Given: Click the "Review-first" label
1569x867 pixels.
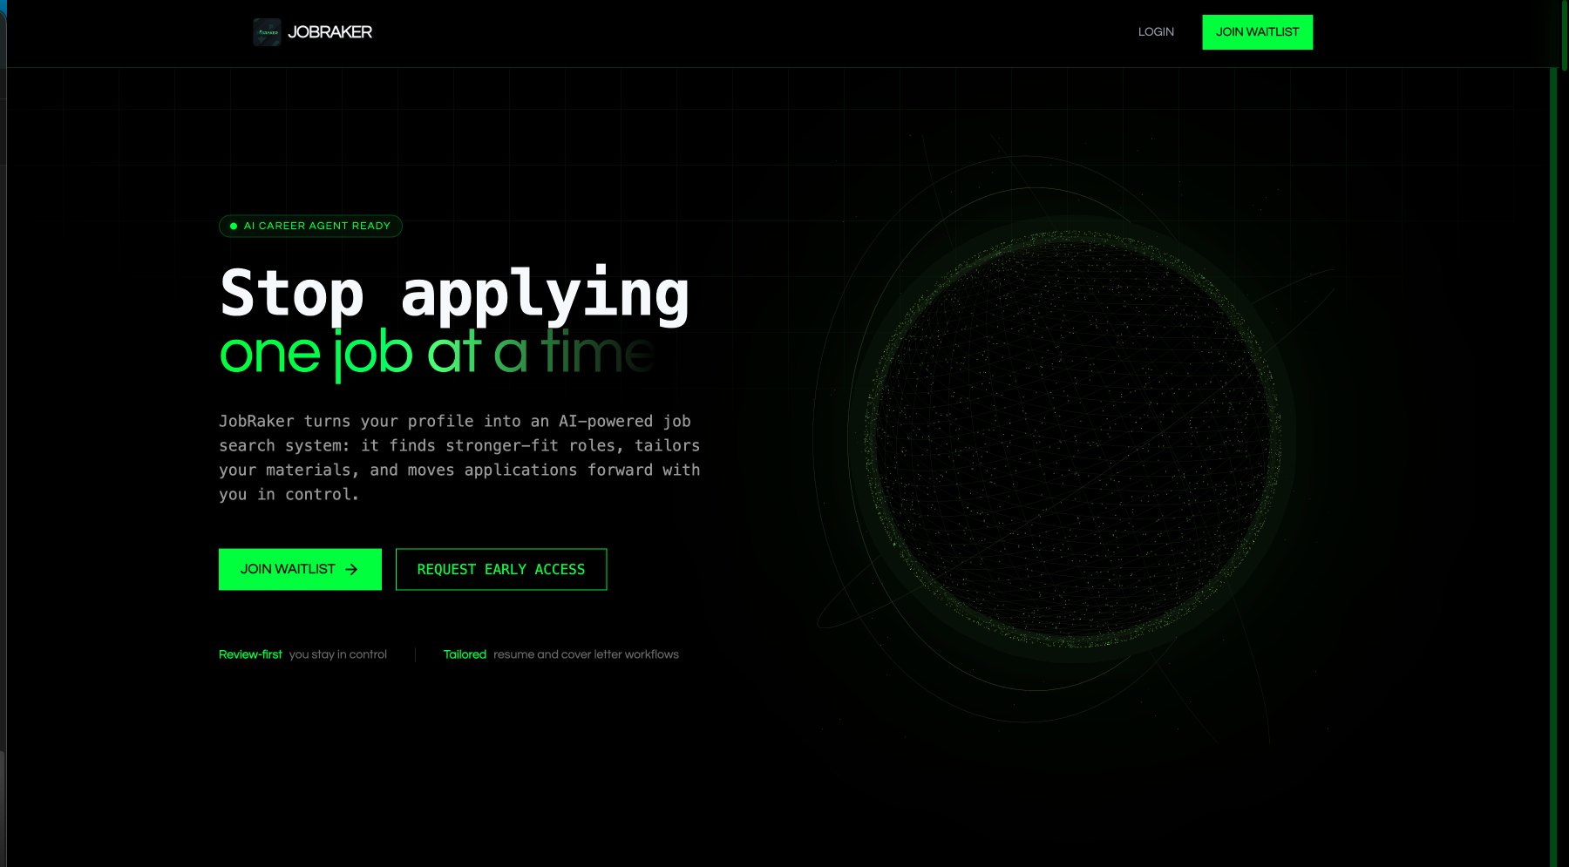Looking at the screenshot, I should point(250,654).
